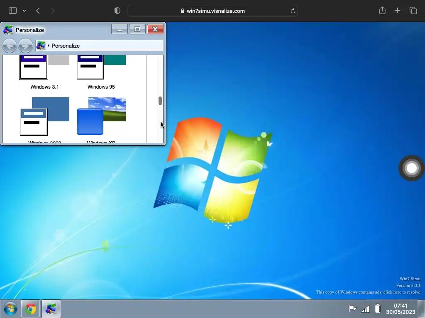Click the Safari privacy shield icon
Screen dimensions: 425x318
tap(117, 11)
